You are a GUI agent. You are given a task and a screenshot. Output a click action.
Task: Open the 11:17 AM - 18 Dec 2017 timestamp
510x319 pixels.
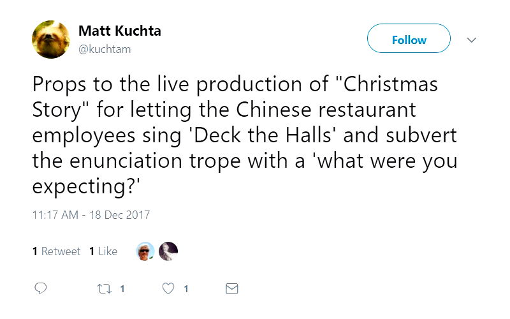click(91, 215)
